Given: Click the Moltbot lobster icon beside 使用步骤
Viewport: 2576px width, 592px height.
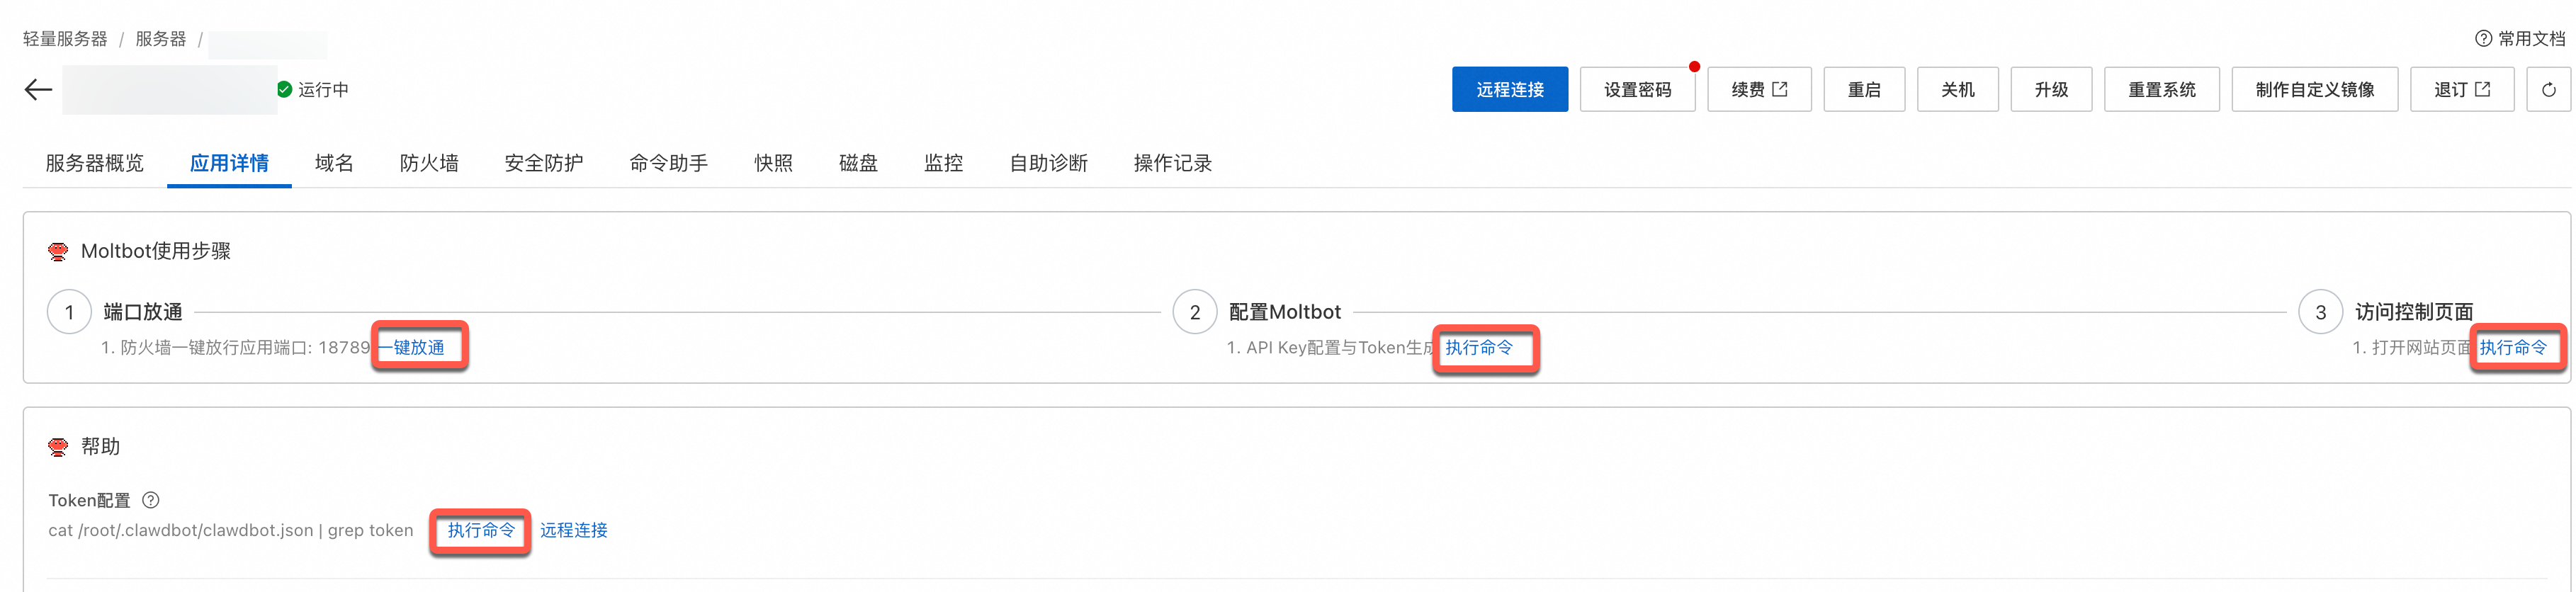Looking at the screenshot, I should click(58, 252).
